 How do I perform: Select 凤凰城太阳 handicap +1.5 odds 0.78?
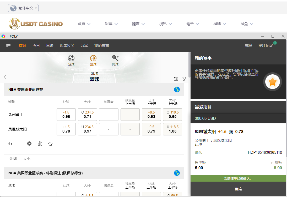coord(66,129)
